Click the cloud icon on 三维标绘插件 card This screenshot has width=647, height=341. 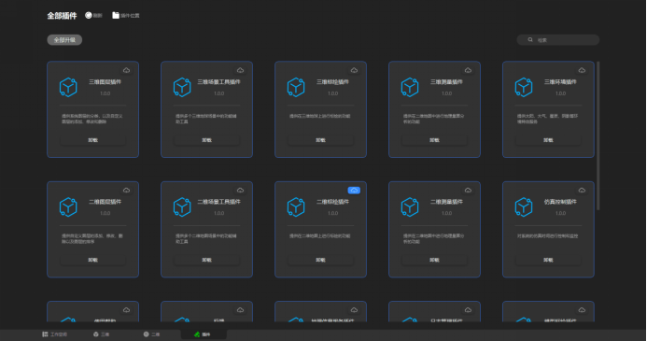coord(355,70)
